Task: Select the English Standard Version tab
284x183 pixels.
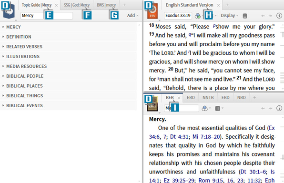Action: (x=189, y=5)
